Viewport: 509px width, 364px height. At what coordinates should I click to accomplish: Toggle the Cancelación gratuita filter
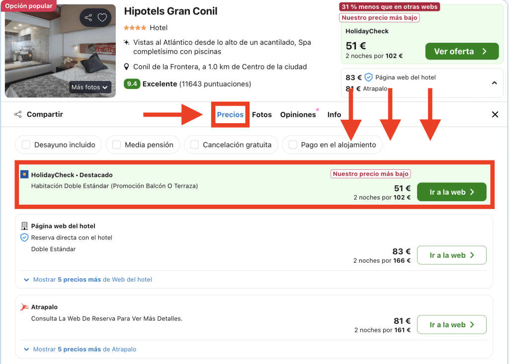click(194, 145)
